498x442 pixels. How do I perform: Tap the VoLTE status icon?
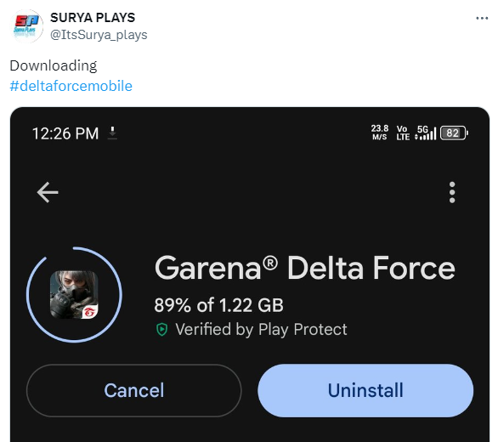point(403,133)
